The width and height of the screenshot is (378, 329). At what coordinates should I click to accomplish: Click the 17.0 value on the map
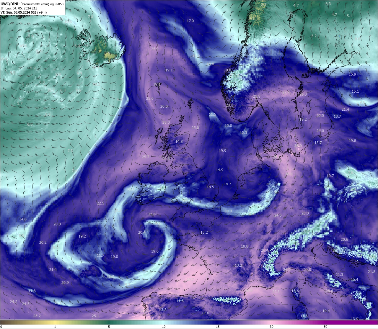190,21
